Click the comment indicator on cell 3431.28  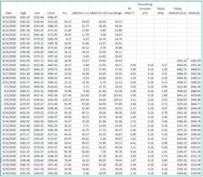pyautogui.click(x=187, y=59)
